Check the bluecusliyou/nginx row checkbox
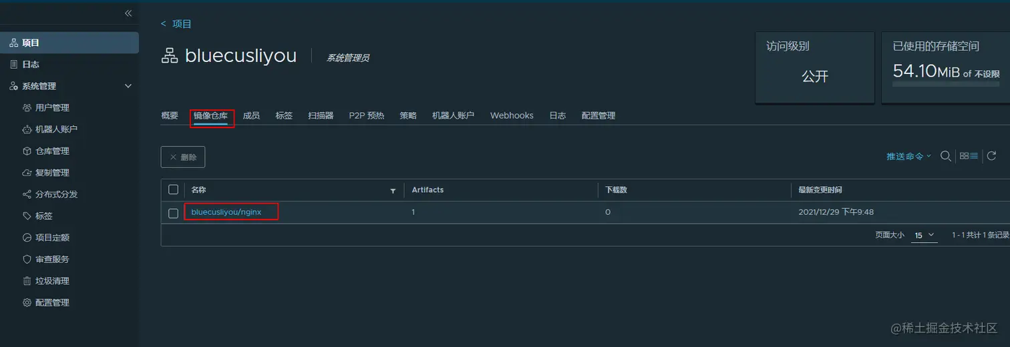The width and height of the screenshot is (1010, 347). pos(173,213)
